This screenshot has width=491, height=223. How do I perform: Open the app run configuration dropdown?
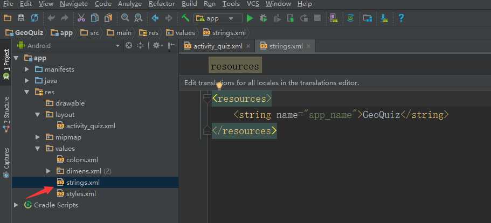[218, 18]
